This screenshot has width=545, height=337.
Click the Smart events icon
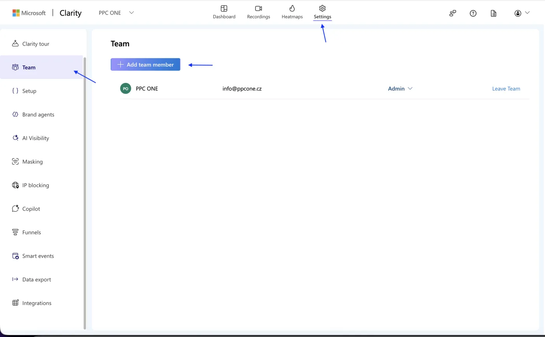(x=15, y=256)
